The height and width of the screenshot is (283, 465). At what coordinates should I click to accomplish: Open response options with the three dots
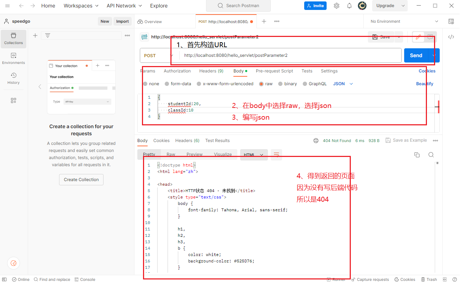click(x=435, y=141)
